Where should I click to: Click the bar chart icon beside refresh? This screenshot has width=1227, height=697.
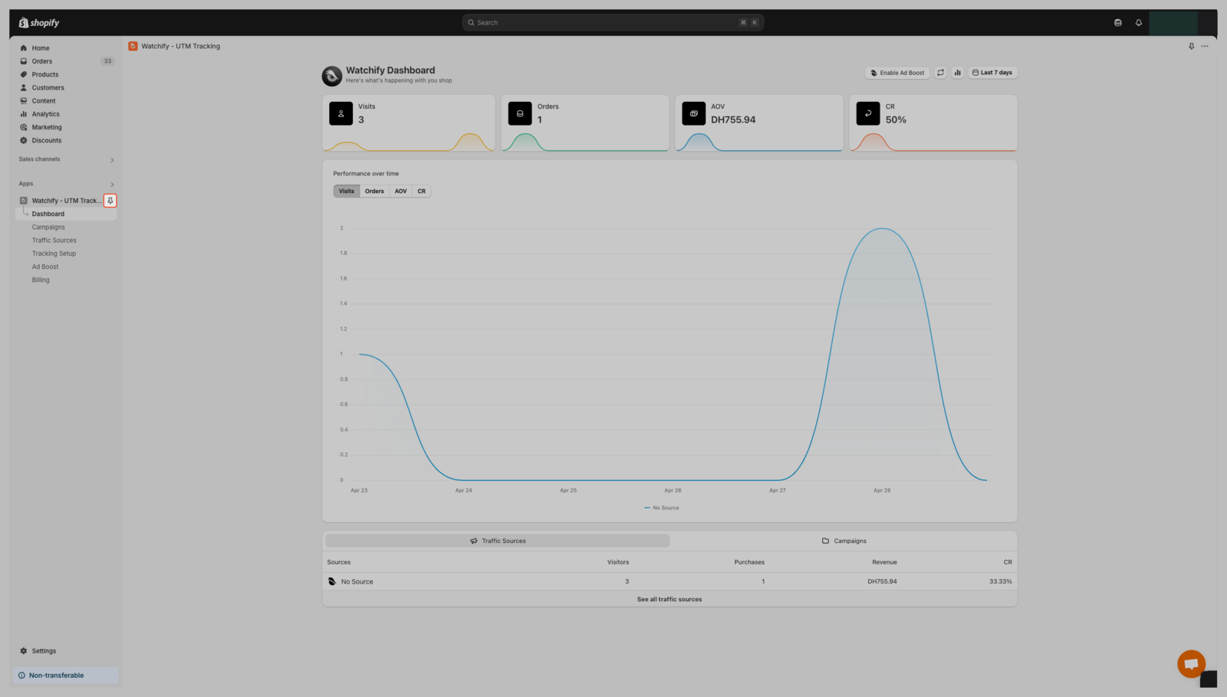tap(957, 73)
